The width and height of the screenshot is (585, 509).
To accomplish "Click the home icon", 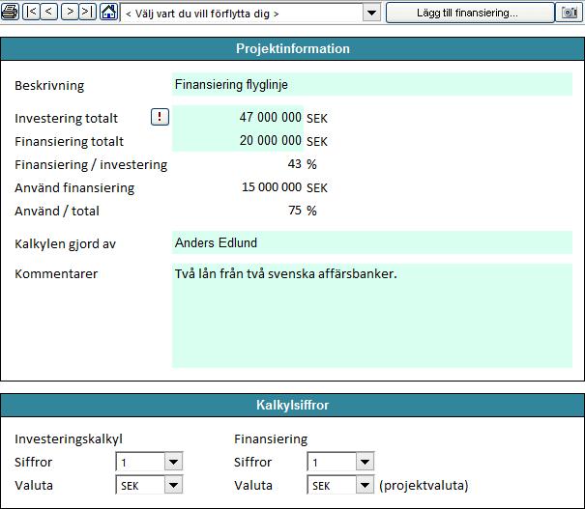I will click(109, 12).
